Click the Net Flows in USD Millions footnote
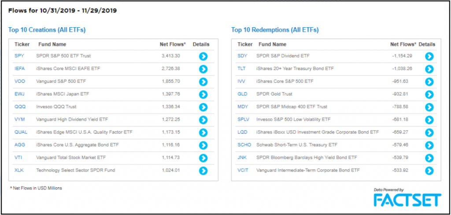451x215 pixels. point(36,188)
